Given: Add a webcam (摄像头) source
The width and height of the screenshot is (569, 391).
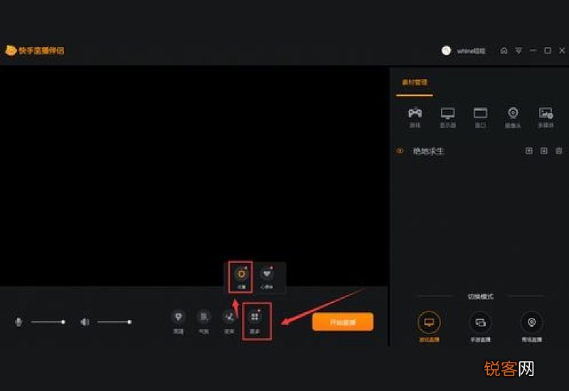Looking at the screenshot, I should pos(513,117).
